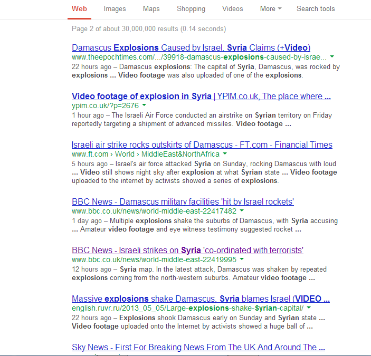Switch to the Shopping tab
371x356 pixels.
pos(191,9)
